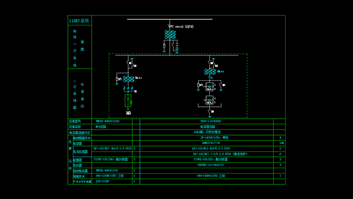Click the switch symbol at right branch bottom
Screen dimensions: 353x199
point(210,112)
